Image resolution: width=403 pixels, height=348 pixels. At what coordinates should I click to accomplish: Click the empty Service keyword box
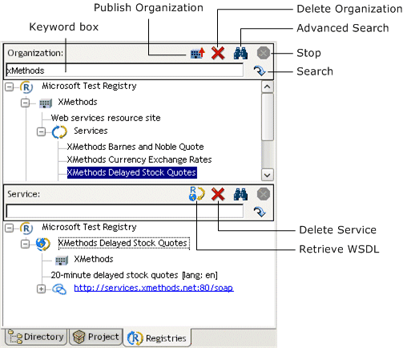(125, 212)
